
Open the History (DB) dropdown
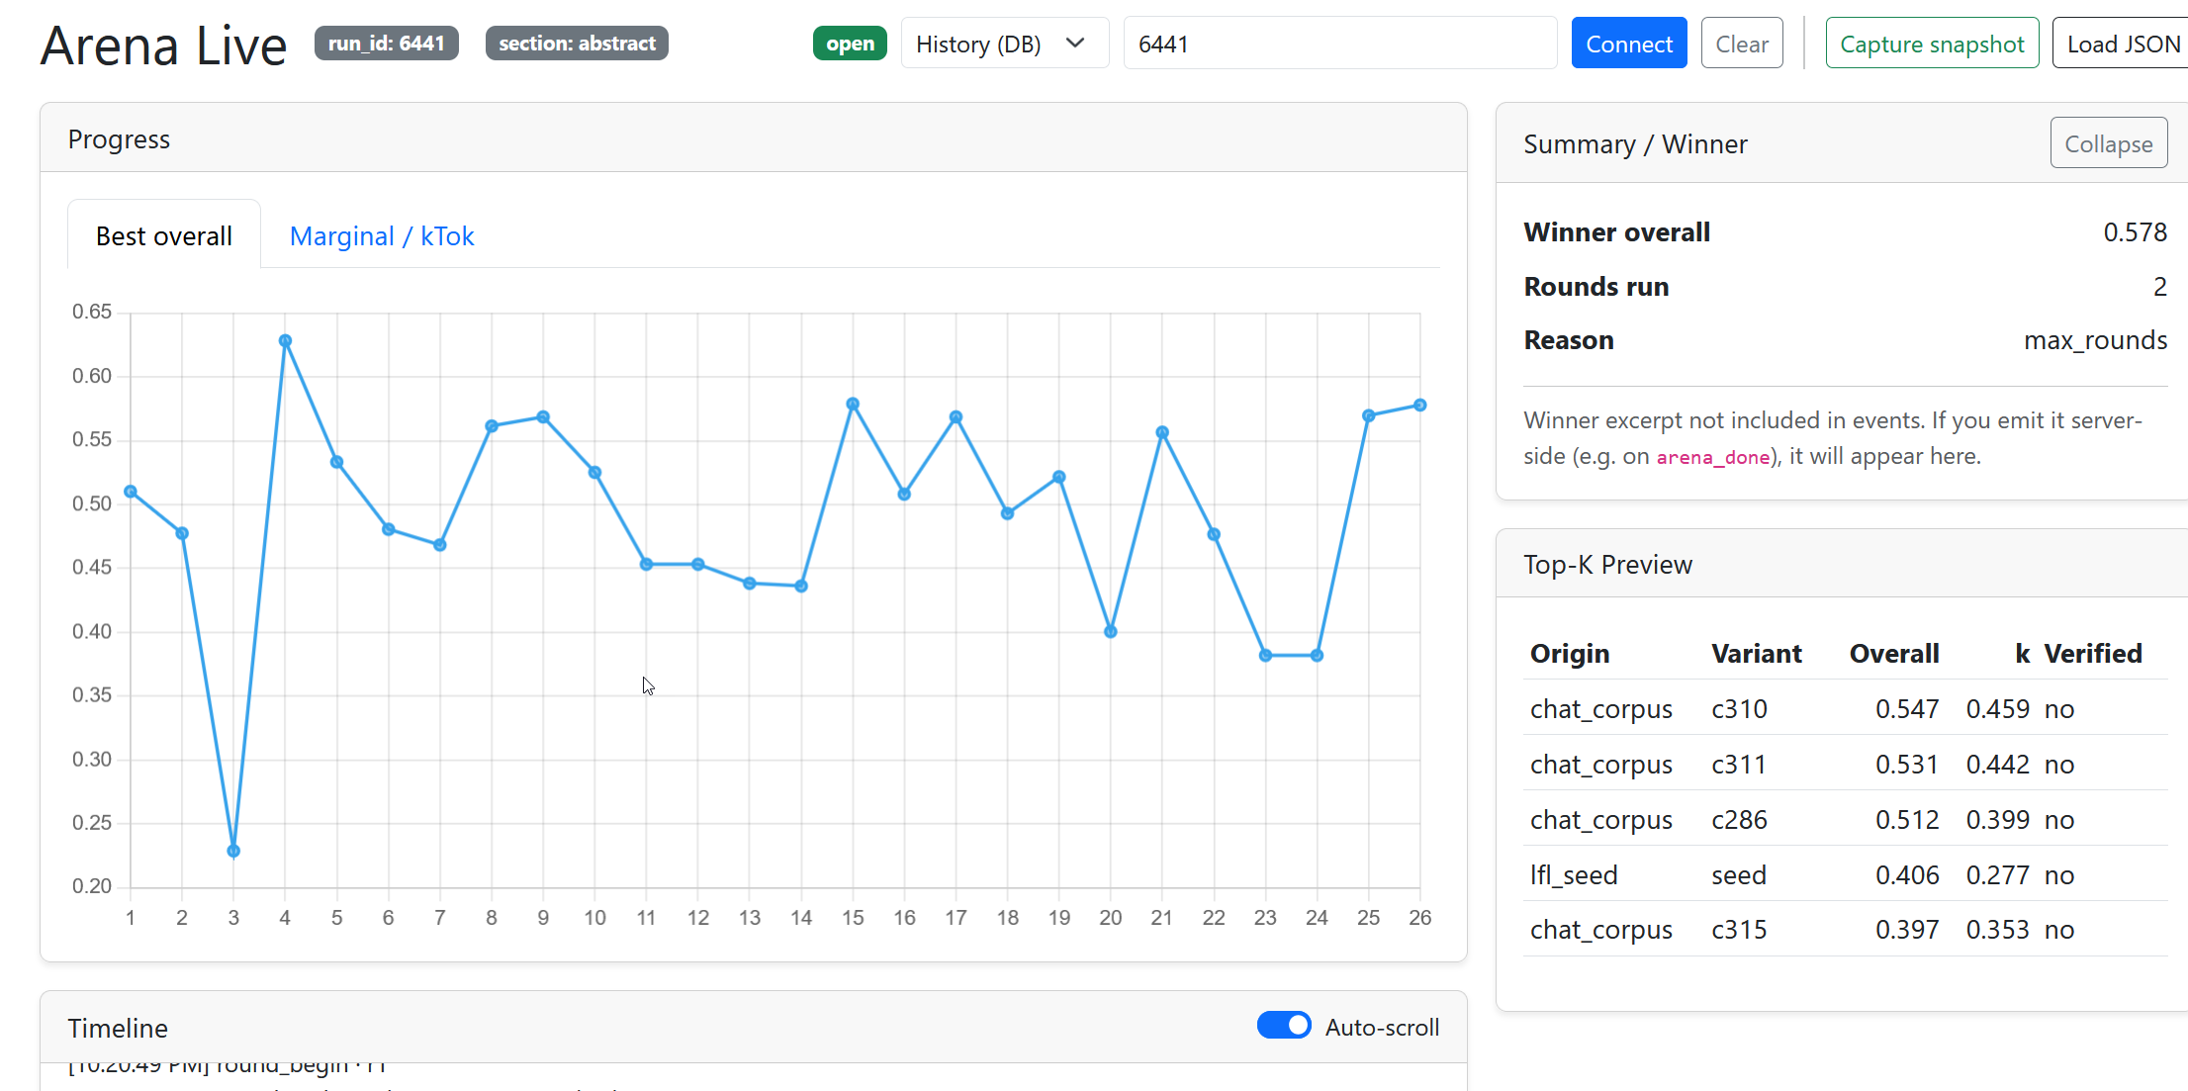point(1003,44)
